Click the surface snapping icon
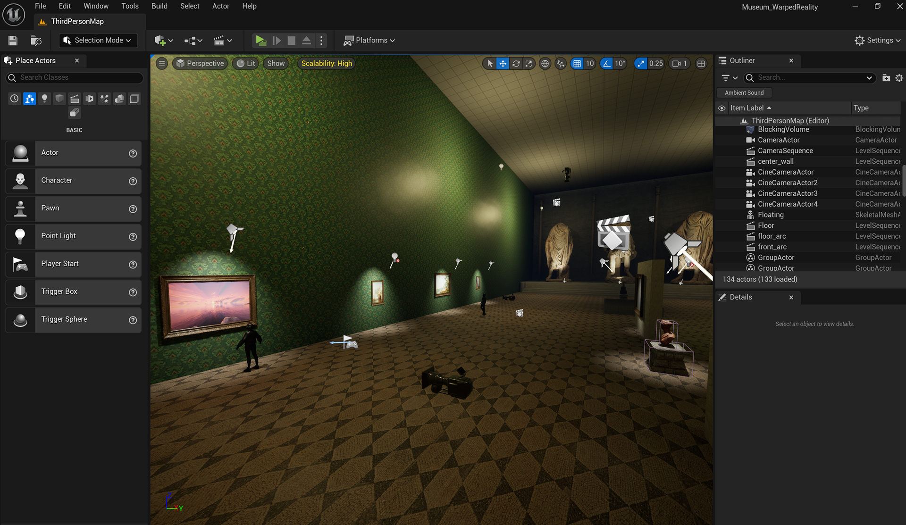The width and height of the screenshot is (906, 525). tap(561, 64)
